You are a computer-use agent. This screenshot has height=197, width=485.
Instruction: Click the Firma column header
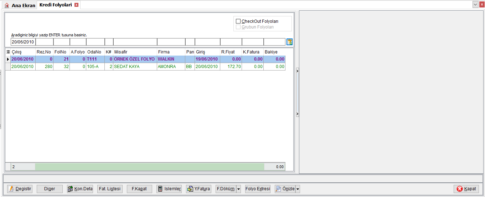[x=171, y=52]
